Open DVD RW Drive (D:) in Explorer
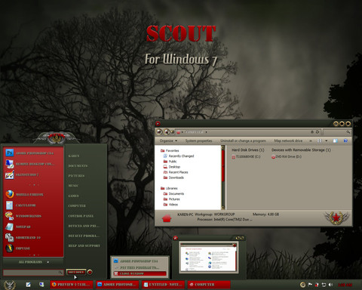The height and width of the screenshot is (290, 362). [287, 156]
